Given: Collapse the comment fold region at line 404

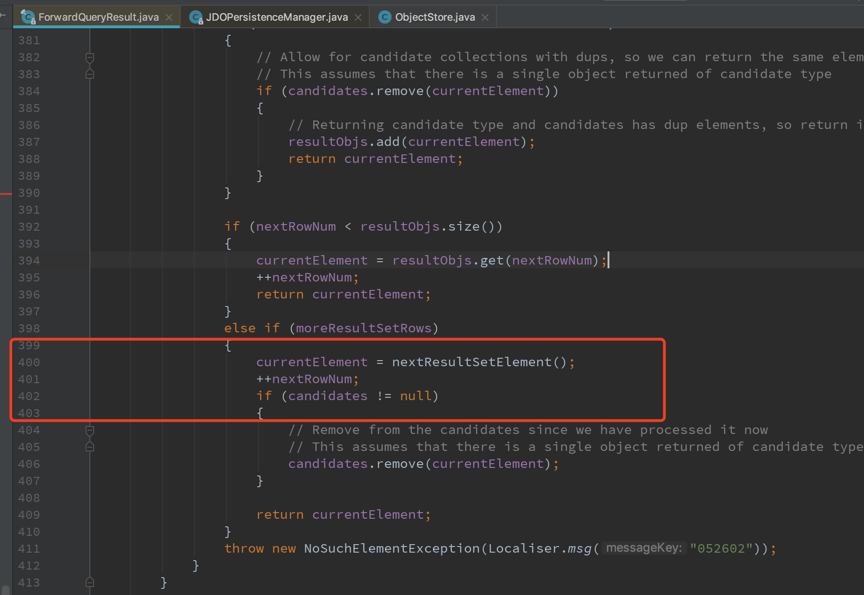Looking at the screenshot, I should click(89, 430).
